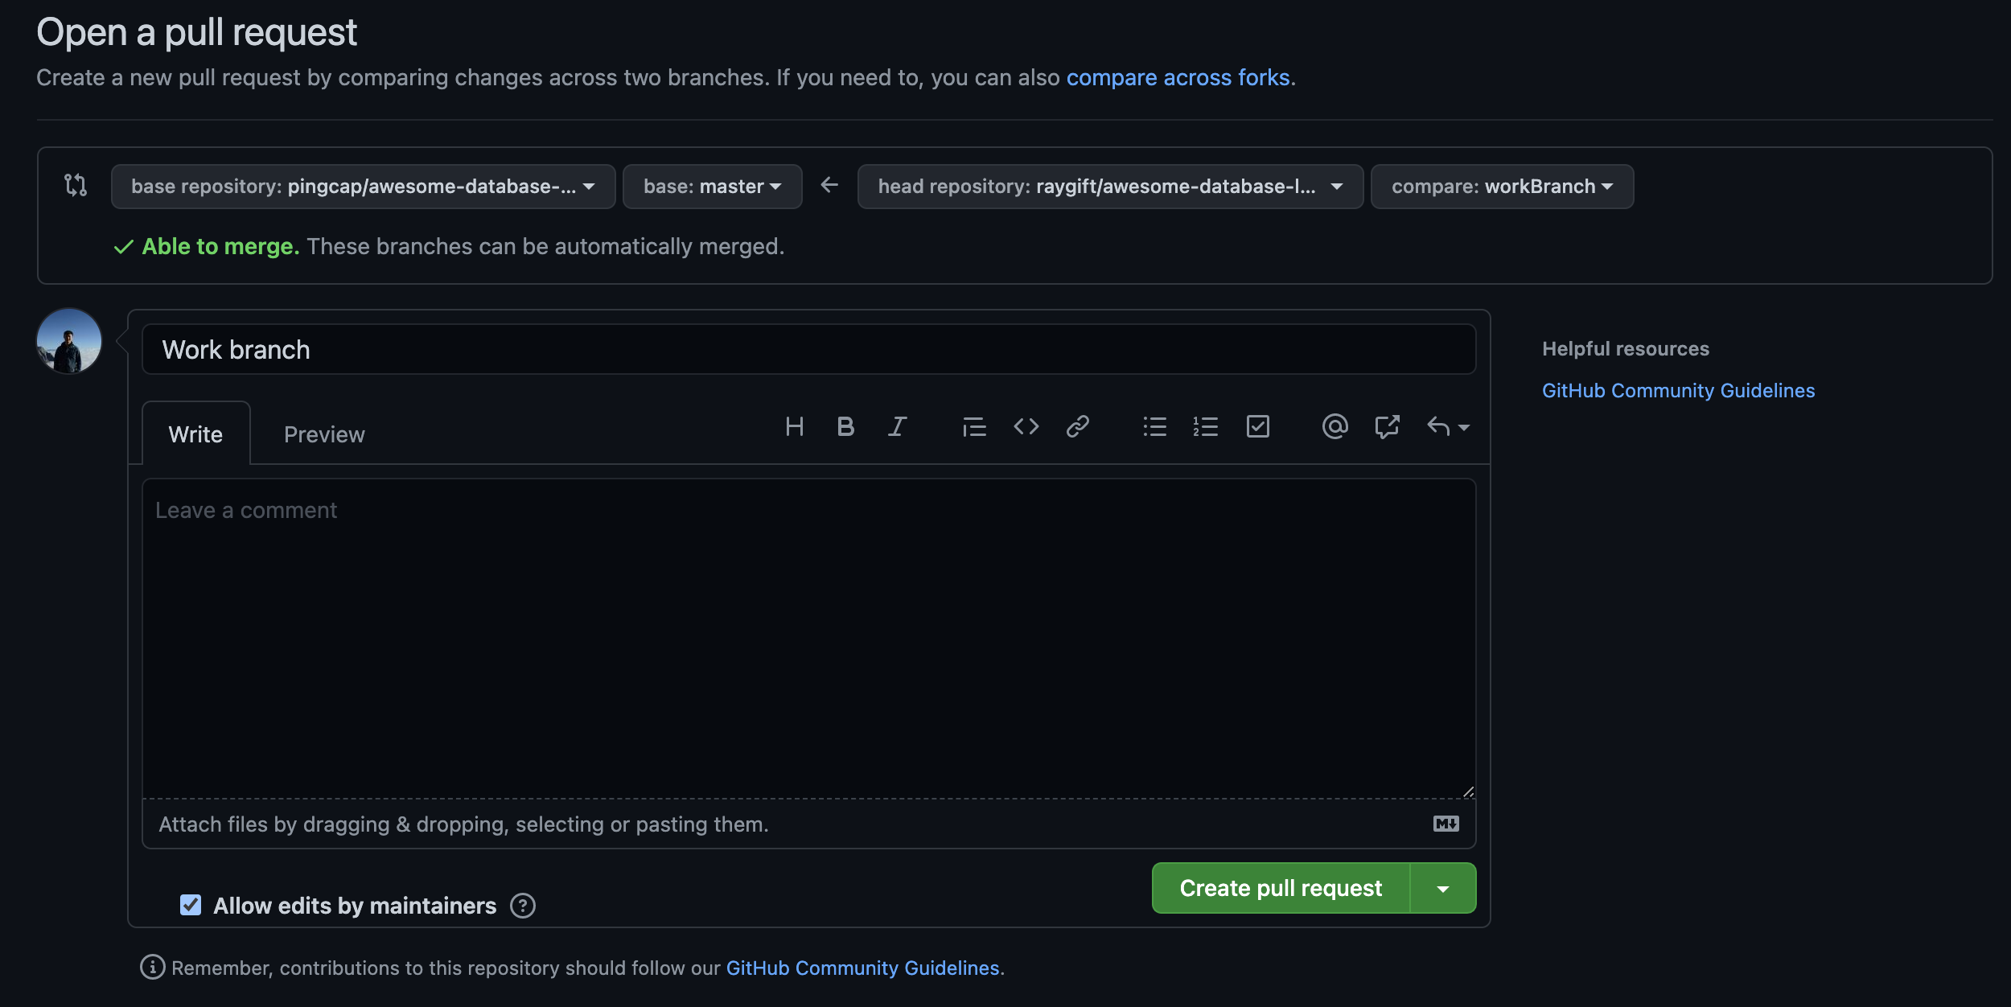Screen dimensions: 2011x1007
Task: Click the Create pull request button
Action: coord(1280,889)
